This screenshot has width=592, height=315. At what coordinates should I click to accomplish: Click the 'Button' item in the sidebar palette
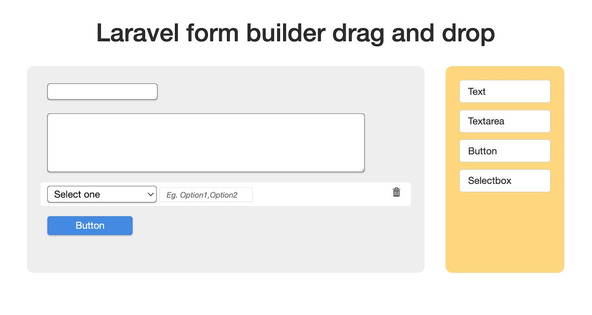point(504,151)
